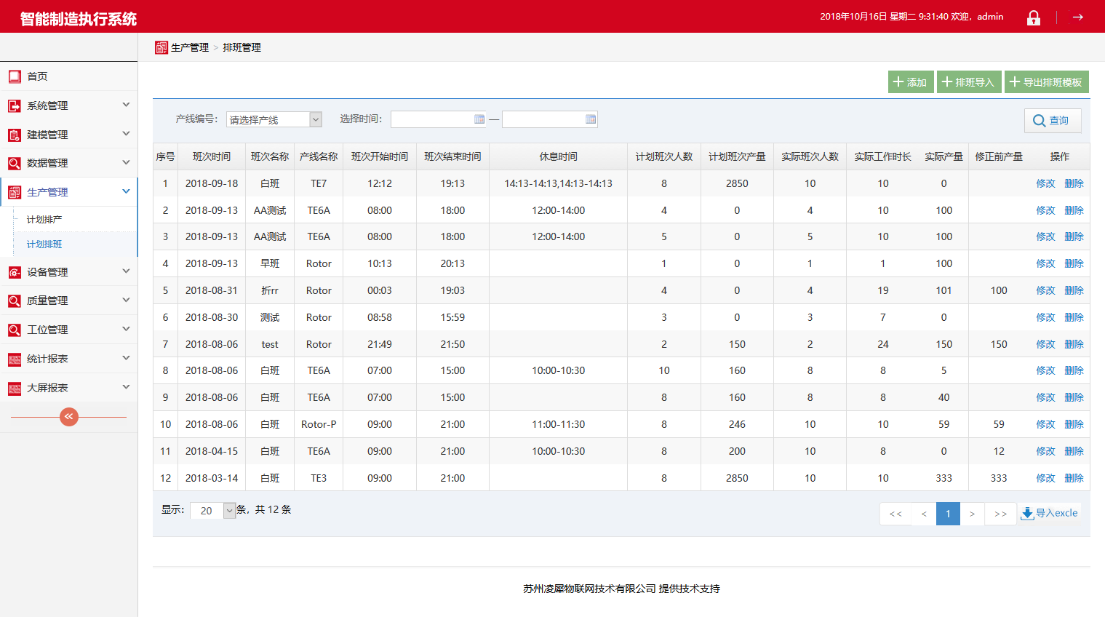Expand the 系统管理 menu chevron
The height and width of the screenshot is (617, 1105).
pos(126,105)
